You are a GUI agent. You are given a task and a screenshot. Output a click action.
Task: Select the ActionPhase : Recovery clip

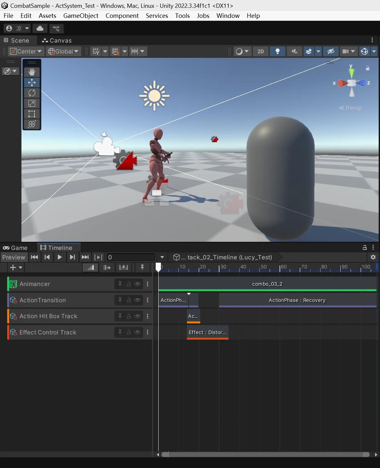[297, 300]
